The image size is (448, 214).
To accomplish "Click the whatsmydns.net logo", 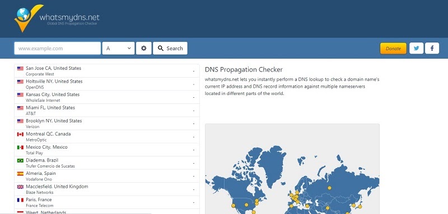I will [x=57, y=18].
